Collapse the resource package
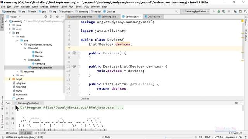 [x=25, y=60]
